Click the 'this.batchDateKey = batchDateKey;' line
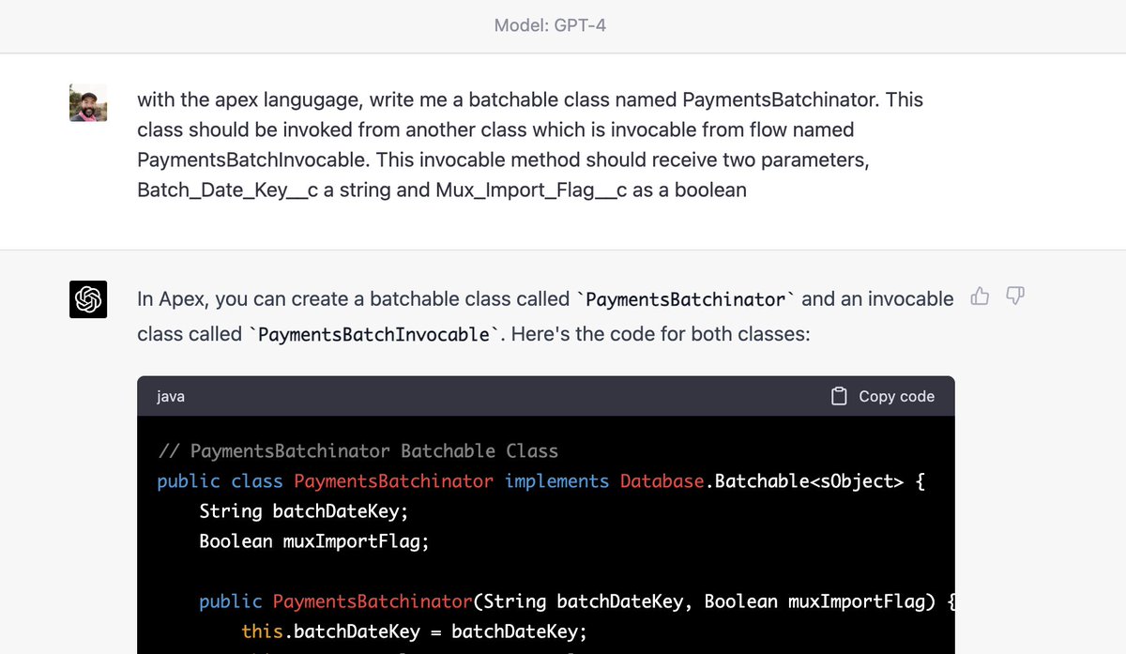Image resolution: width=1126 pixels, height=654 pixels. pyautogui.click(x=414, y=631)
